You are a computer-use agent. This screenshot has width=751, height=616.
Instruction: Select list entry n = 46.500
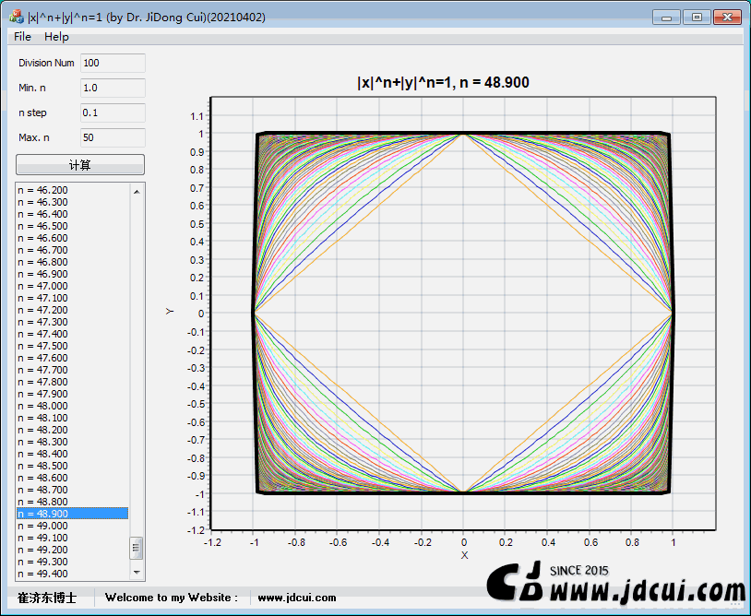[72, 226]
